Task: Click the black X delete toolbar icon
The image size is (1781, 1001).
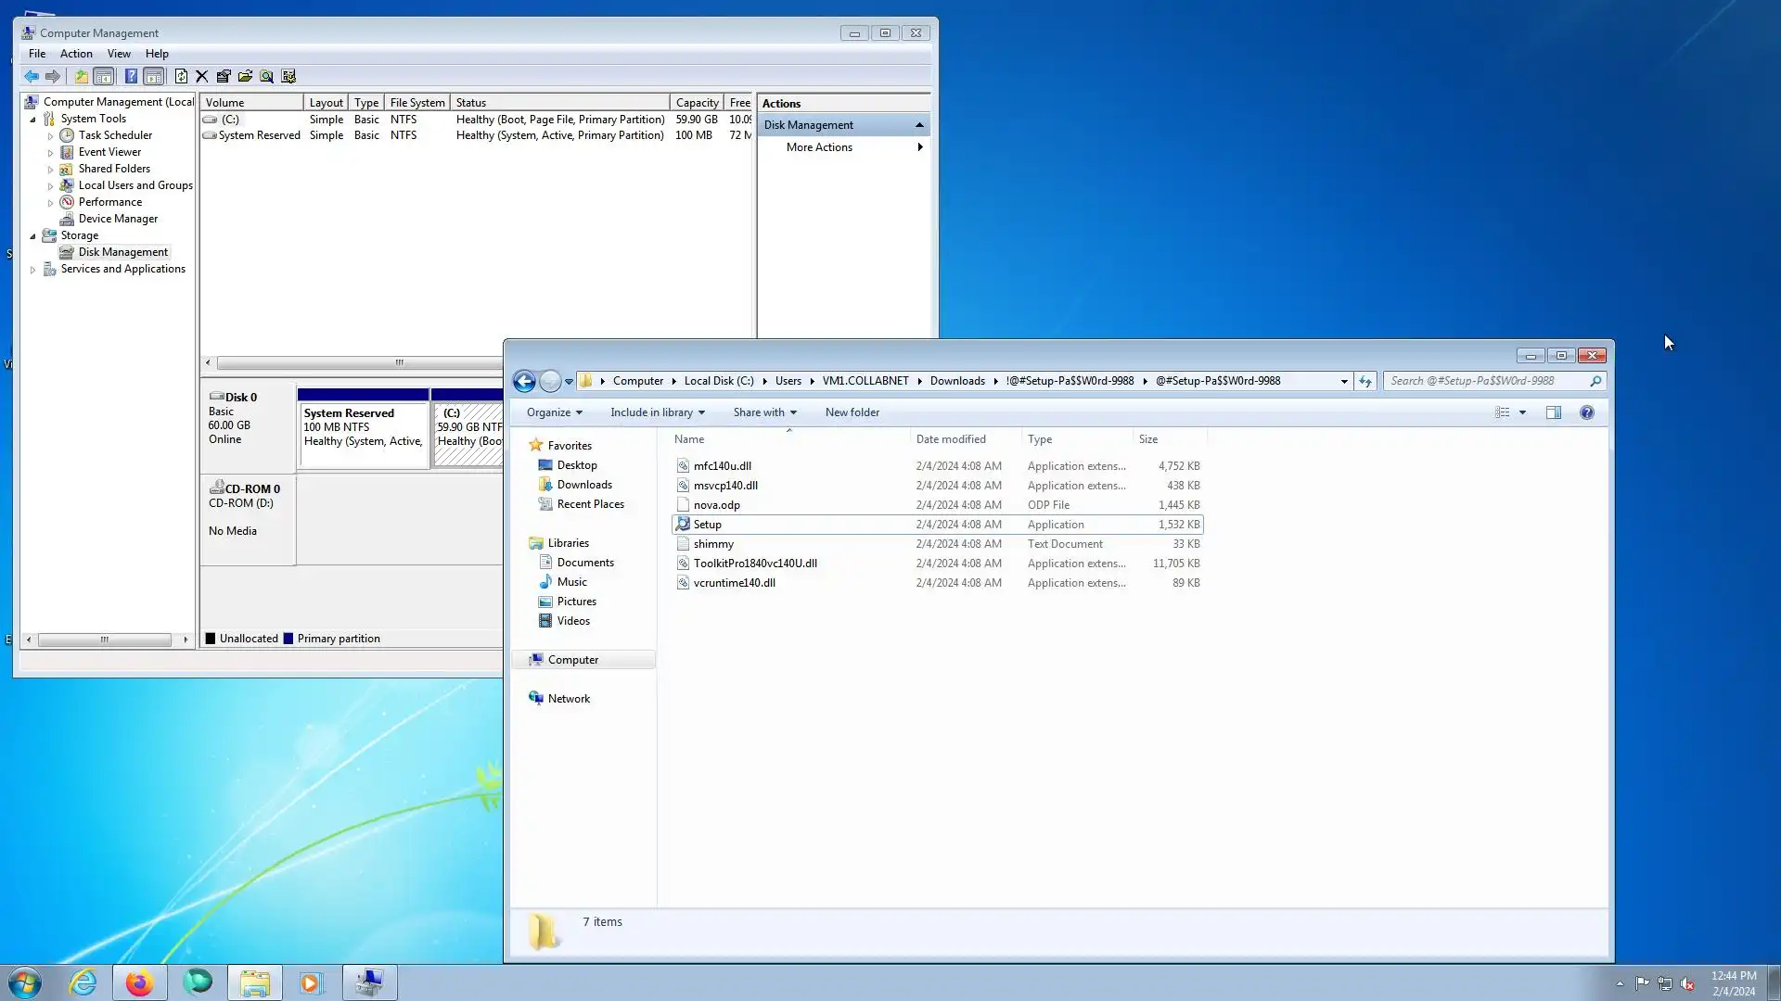Action: [201, 77]
